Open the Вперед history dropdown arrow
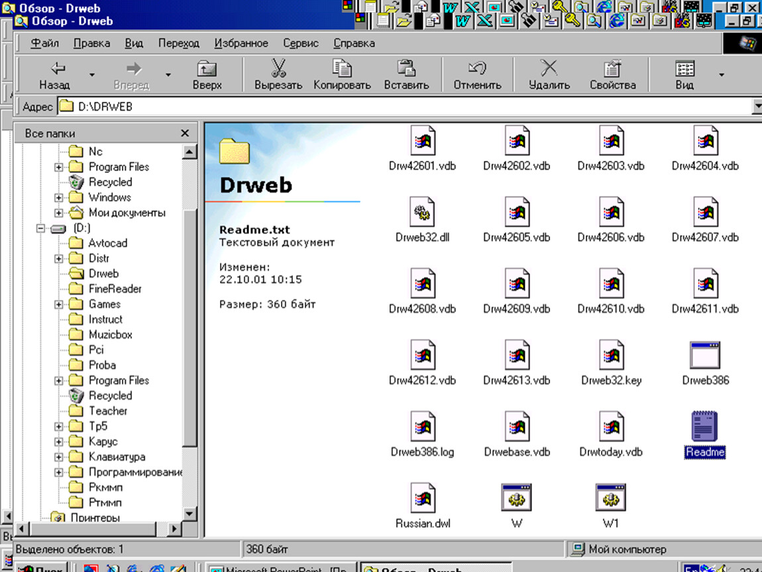 coord(168,75)
